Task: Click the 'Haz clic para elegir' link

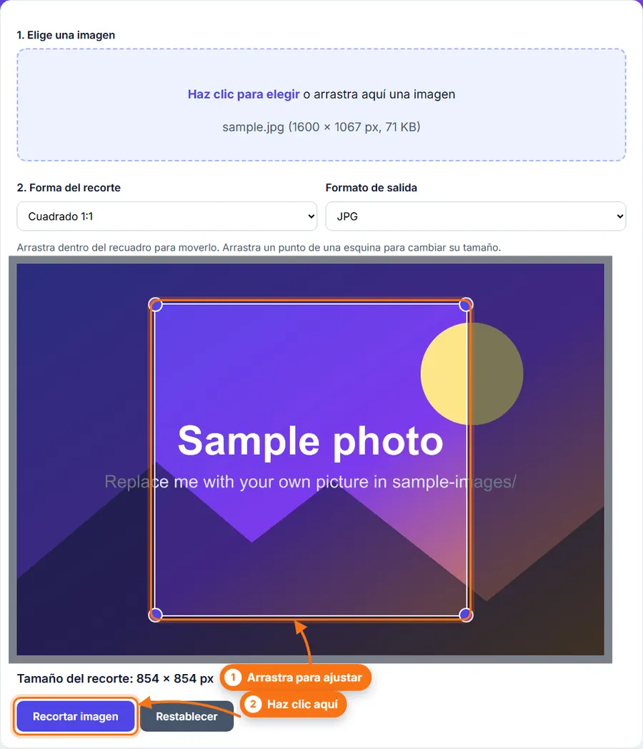Action: coord(244,94)
